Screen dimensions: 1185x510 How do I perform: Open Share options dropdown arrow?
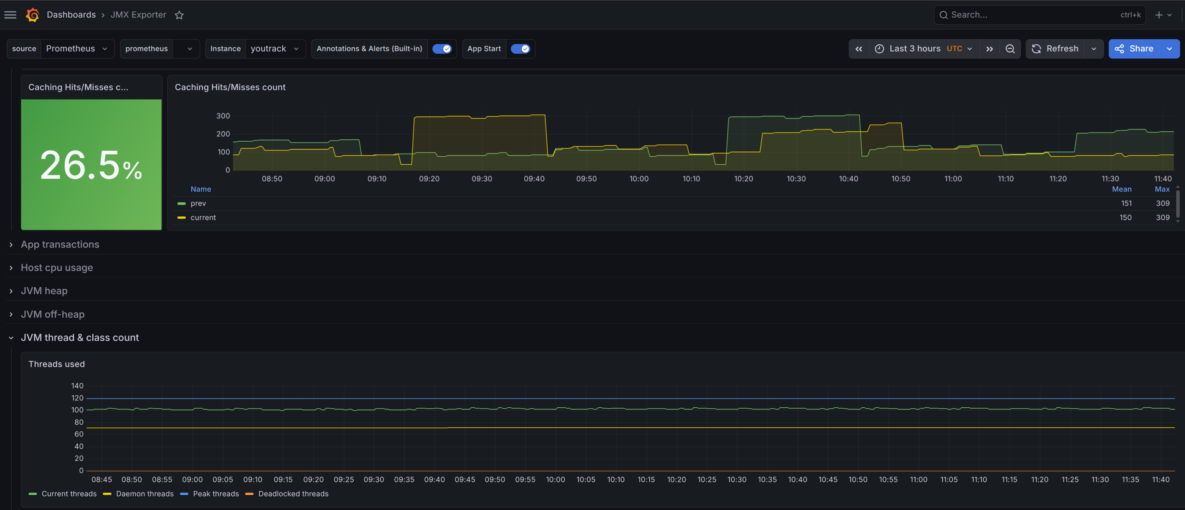pos(1169,49)
